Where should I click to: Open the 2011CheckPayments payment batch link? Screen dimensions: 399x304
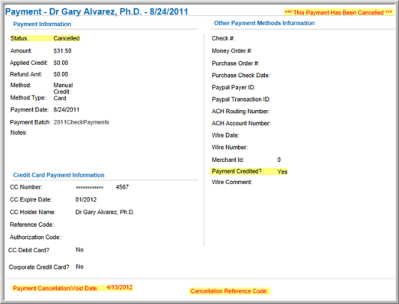81,122
